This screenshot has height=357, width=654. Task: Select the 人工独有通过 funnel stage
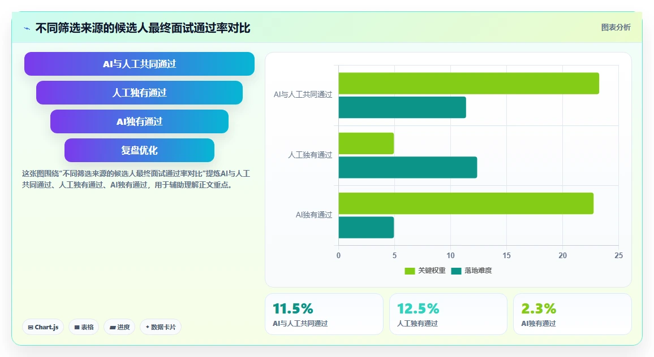(139, 93)
